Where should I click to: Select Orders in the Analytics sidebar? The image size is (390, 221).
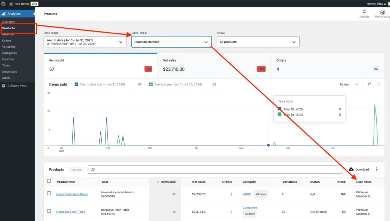click(x=7, y=41)
